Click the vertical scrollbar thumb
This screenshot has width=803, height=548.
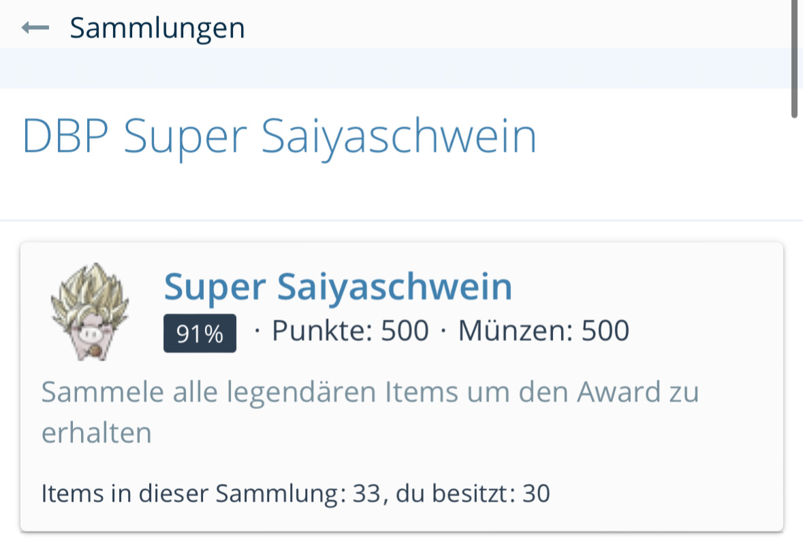pos(794,58)
